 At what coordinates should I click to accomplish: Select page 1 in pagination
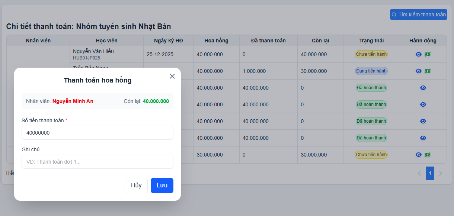(430, 173)
